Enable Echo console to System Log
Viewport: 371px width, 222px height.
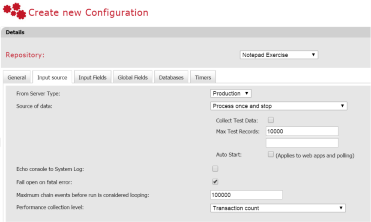pyautogui.click(x=215, y=168)
